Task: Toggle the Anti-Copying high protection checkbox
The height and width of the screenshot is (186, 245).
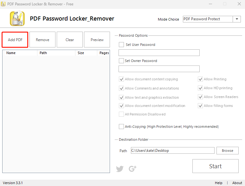Action: tap(121, 127)
